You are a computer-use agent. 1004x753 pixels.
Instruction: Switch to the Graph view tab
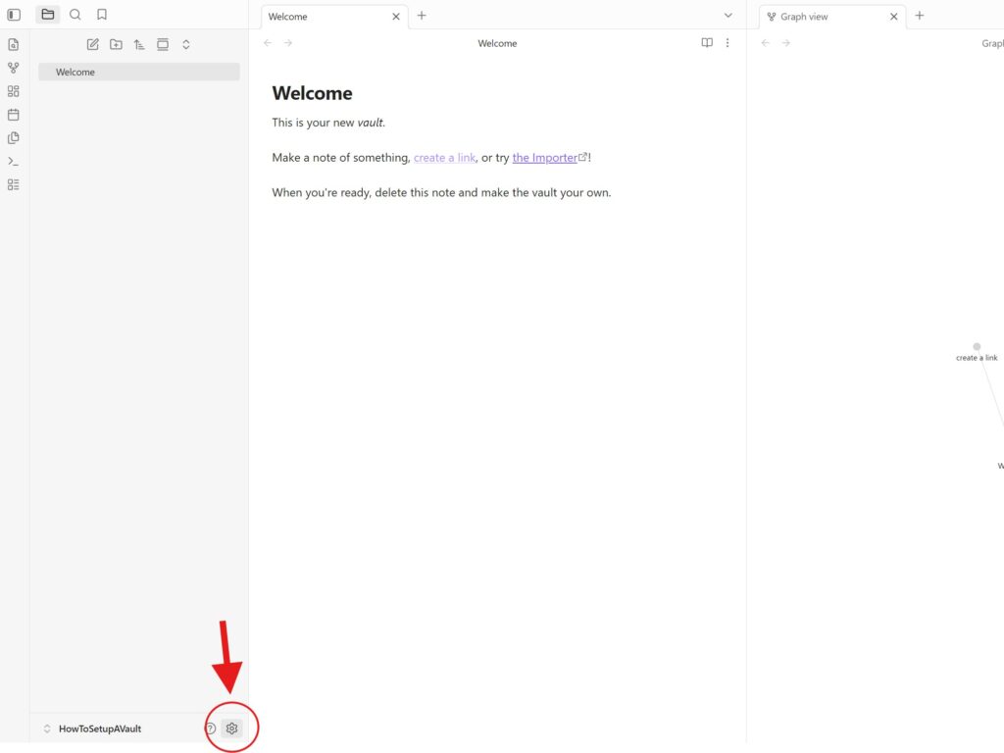(804, 17)
